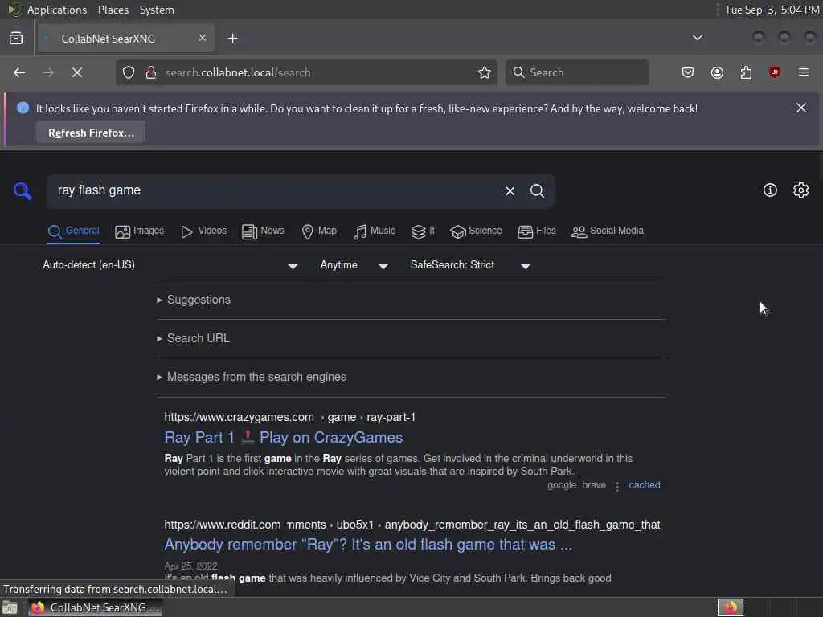The width and height of the screenshot is (823, 617).
Task: Select the General search category
Action: tap(73, 231)
